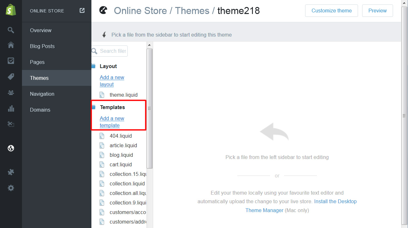Click file icon beside cart.liquid
The height and width of the screenshot is (228, 408).
102,164
